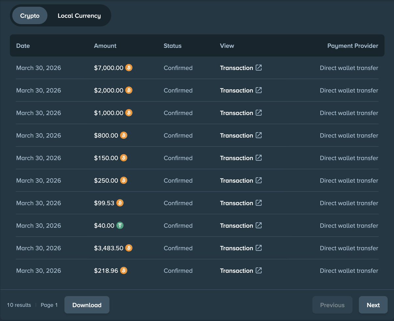Image resolution: width=394 pixels, height=321 pixels.
Task: Click the Bitcoin icon beside $1,000.00
Action: coord(129,113)
